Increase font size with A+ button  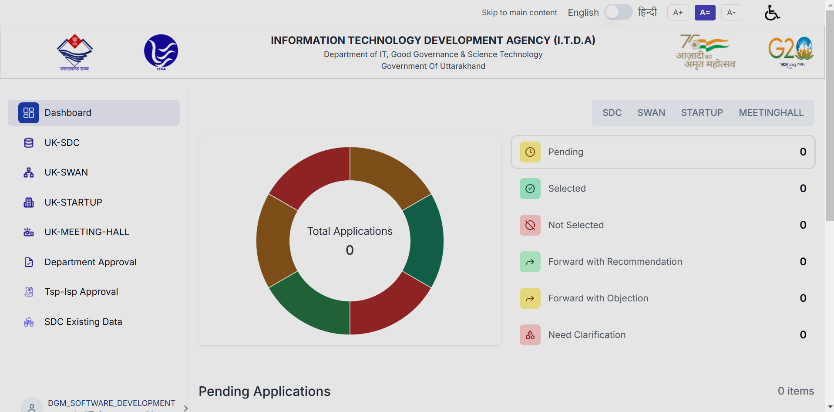pos(678,13)
